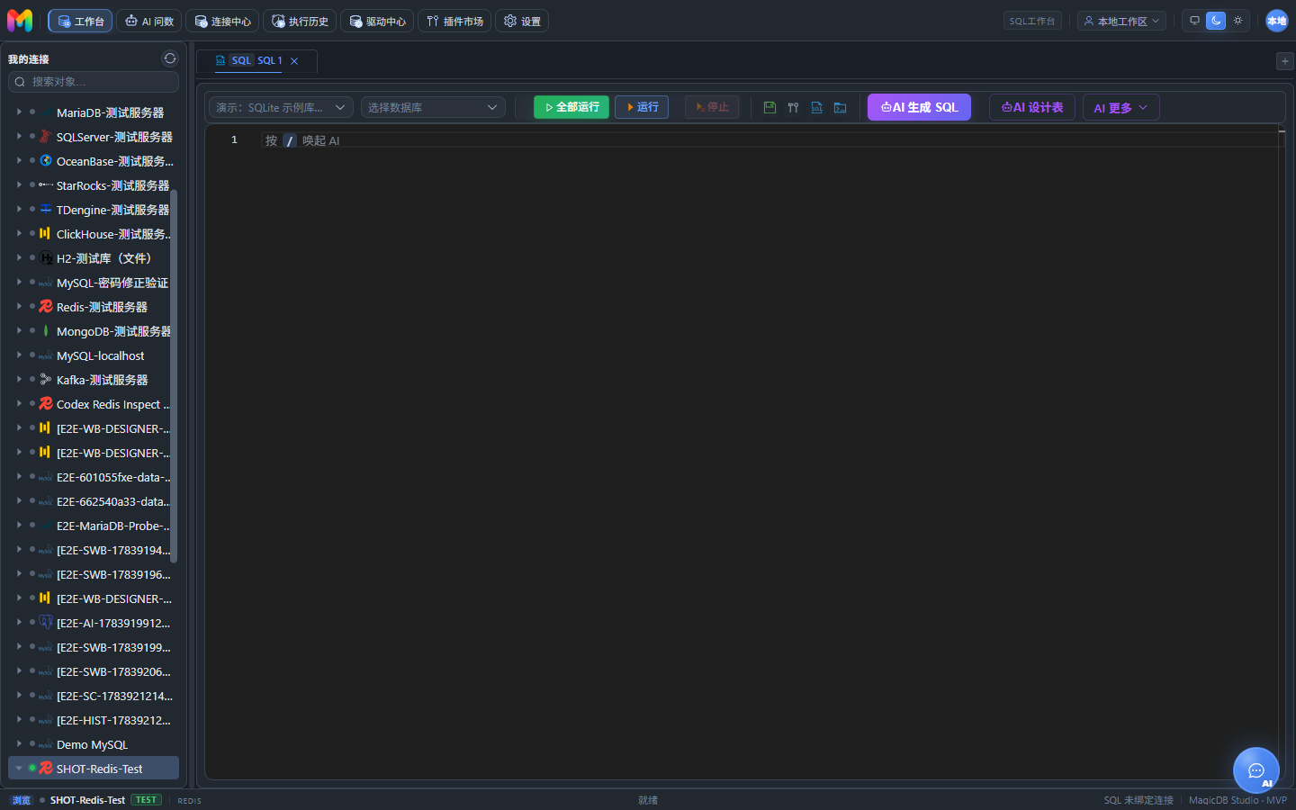Click the 搜索对象 search field

point(94,82)
